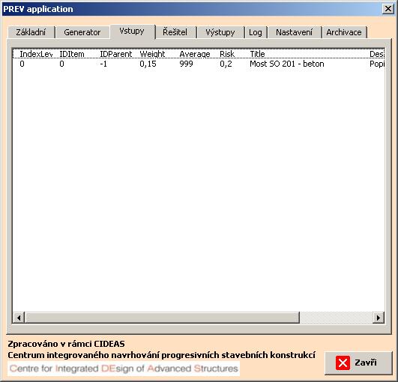This screenshot has width=398, height=382.
Task: Open the Generator tab
Action: pyautogui.click(x=82, y=32)
